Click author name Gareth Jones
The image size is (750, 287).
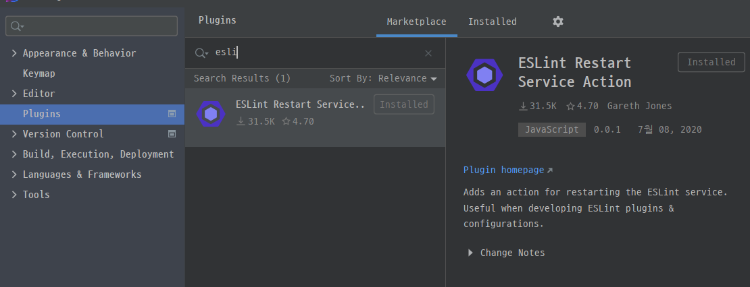tap(639, 106)
